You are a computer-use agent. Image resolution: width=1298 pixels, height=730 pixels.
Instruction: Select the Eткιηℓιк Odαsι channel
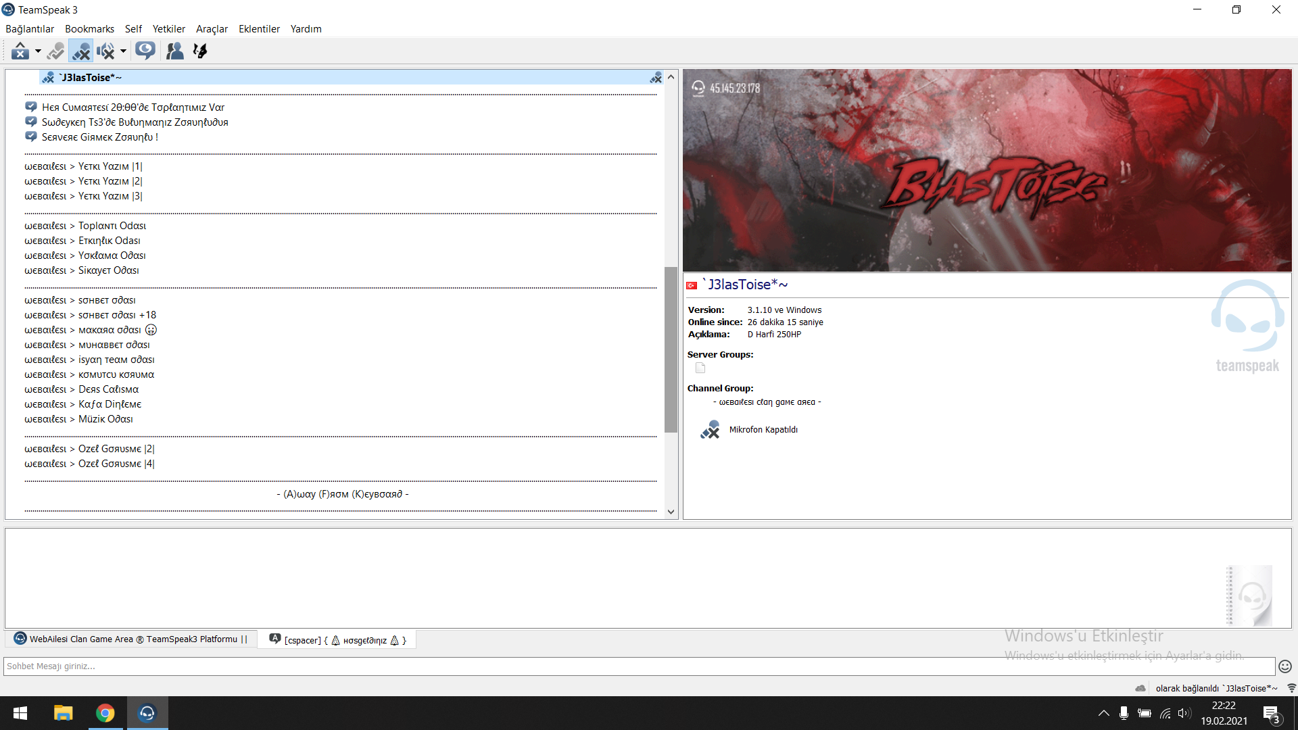tap(82, 241)
